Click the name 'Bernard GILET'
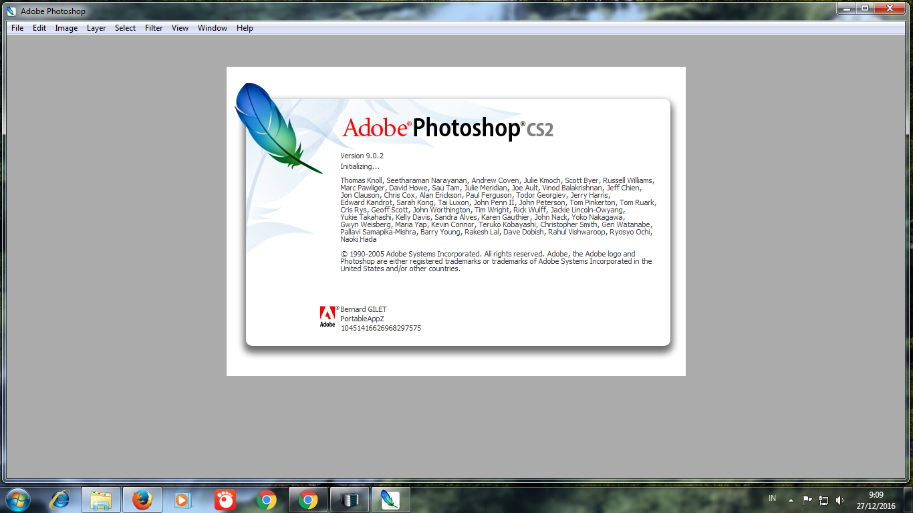This screenshot has height=513, width=913. 364,309
